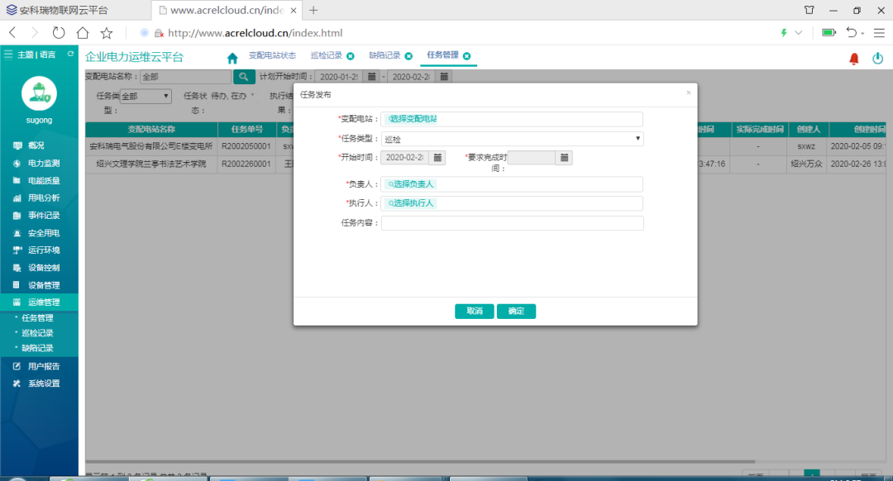Switch to the 巡检记录 tab
Viewport: 893px width, 481px height.
coord(327,56)
